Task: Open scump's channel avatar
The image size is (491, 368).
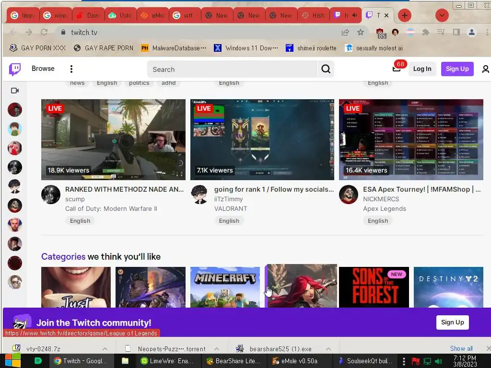Action: pos(51,195)
